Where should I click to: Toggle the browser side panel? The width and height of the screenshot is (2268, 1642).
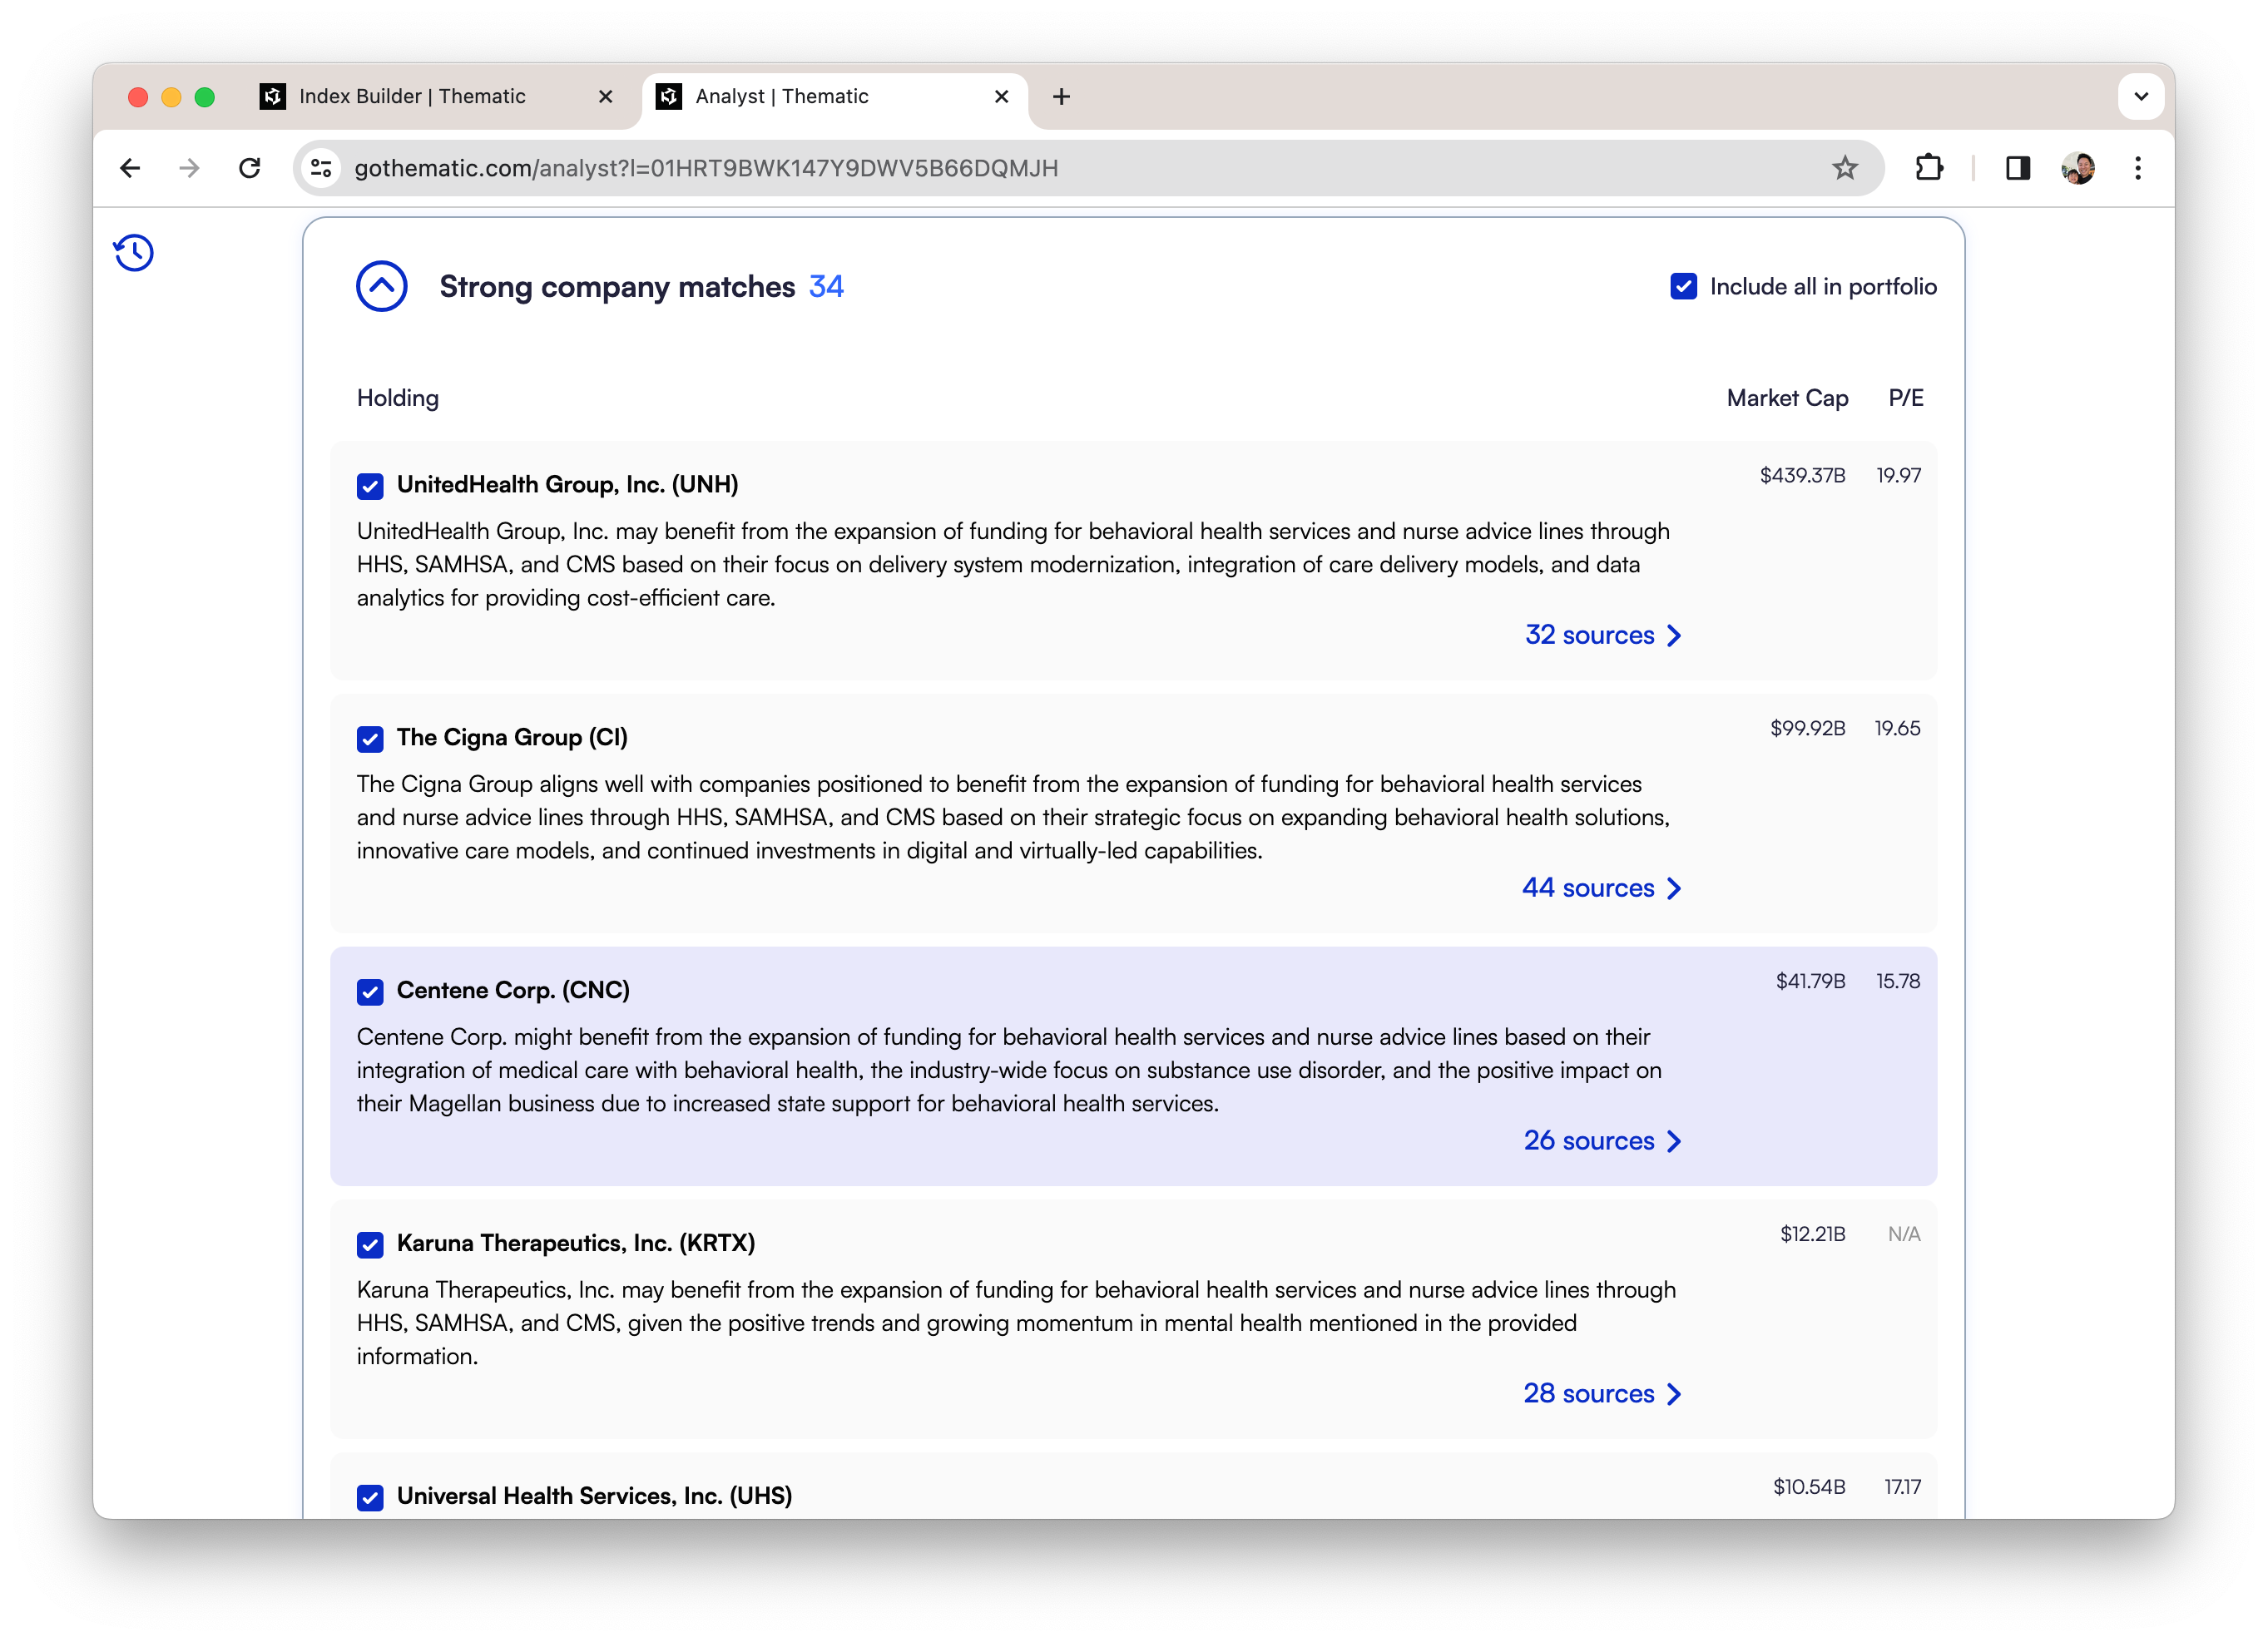point(2018,168)
